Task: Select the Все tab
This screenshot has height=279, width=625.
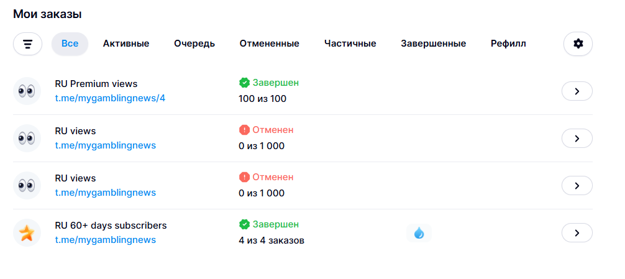Action: tap(70, 44)
